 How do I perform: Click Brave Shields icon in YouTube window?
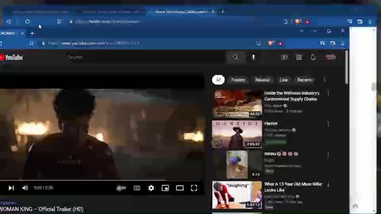271,43
